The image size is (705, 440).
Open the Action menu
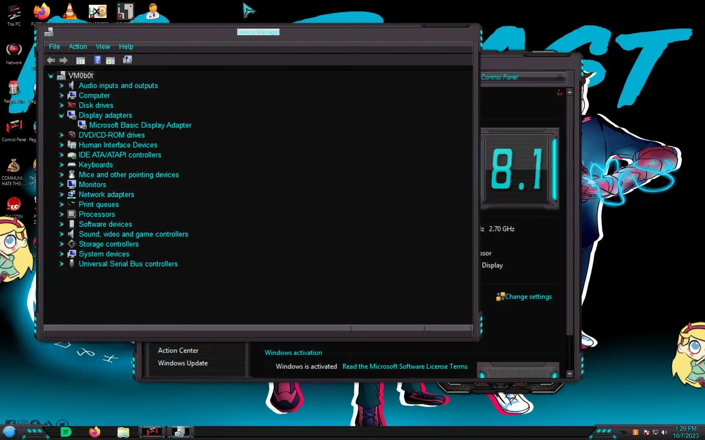pyautogui.click(x=78, y=47)
